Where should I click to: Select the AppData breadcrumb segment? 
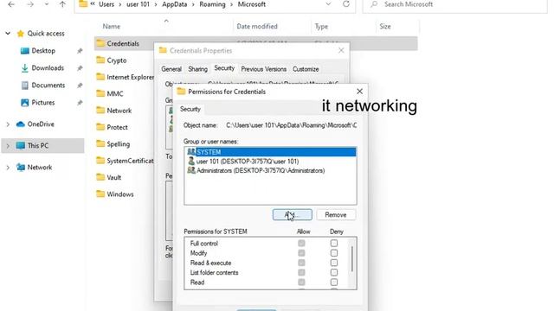[x=175, y=4]
